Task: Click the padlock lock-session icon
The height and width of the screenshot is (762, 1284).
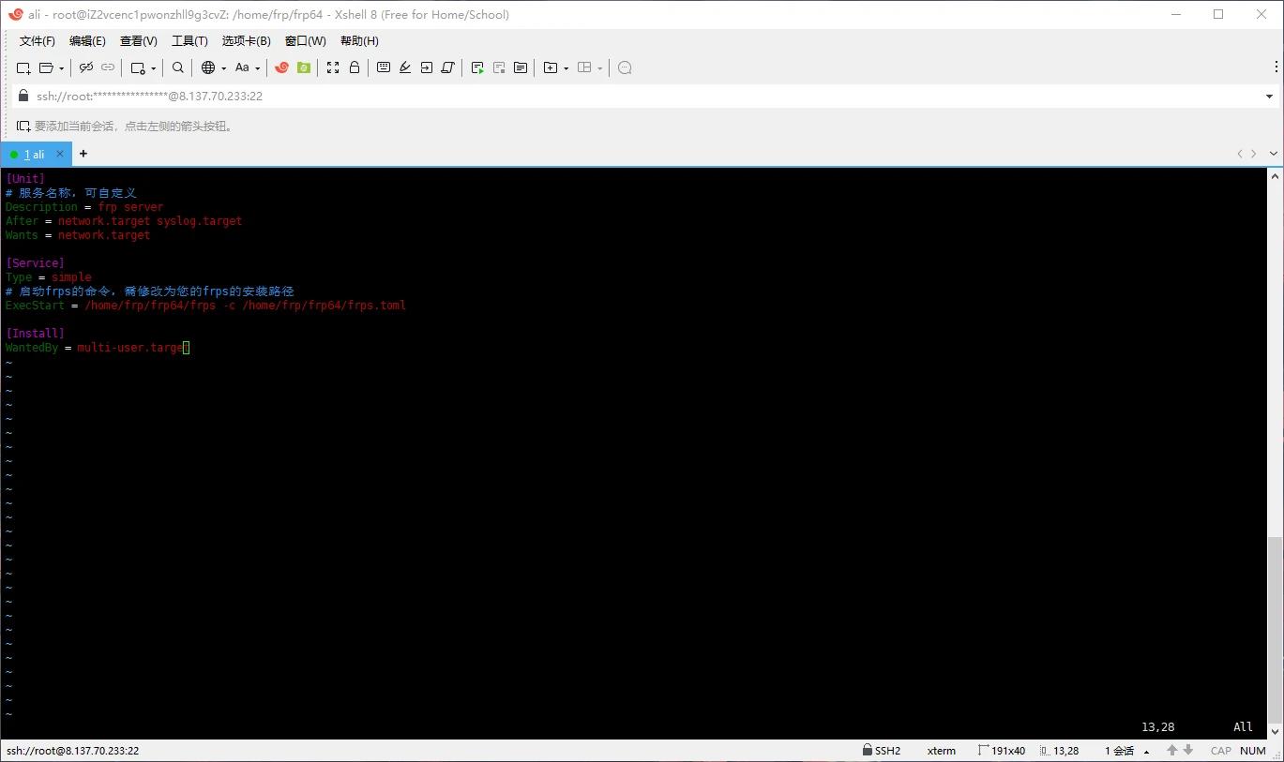Action: pyautogui.click(x=355, y=67)
